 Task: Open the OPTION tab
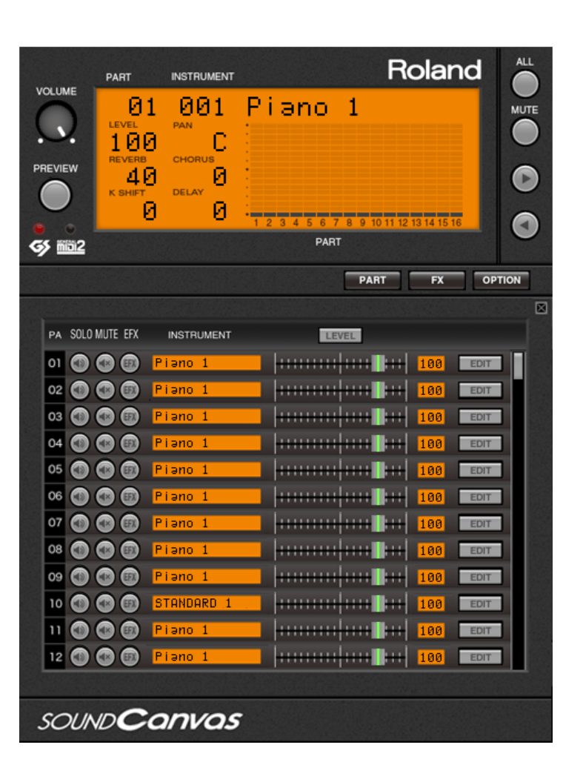[x=502, y=280]
